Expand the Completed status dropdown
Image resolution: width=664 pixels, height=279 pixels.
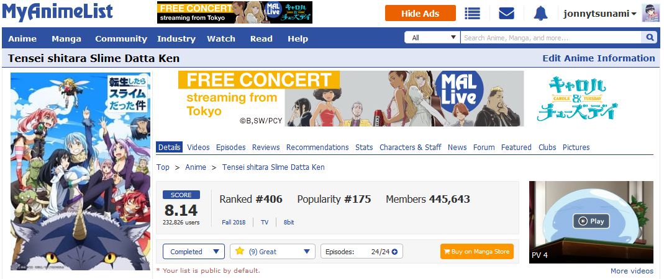point(194,252)
